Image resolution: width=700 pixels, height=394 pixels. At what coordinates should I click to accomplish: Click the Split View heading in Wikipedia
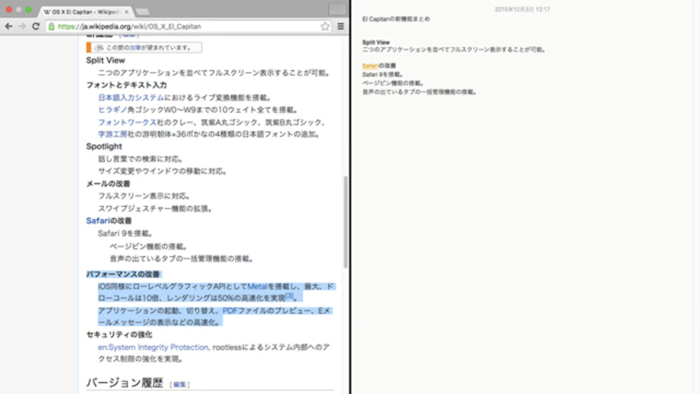(106, 60)
